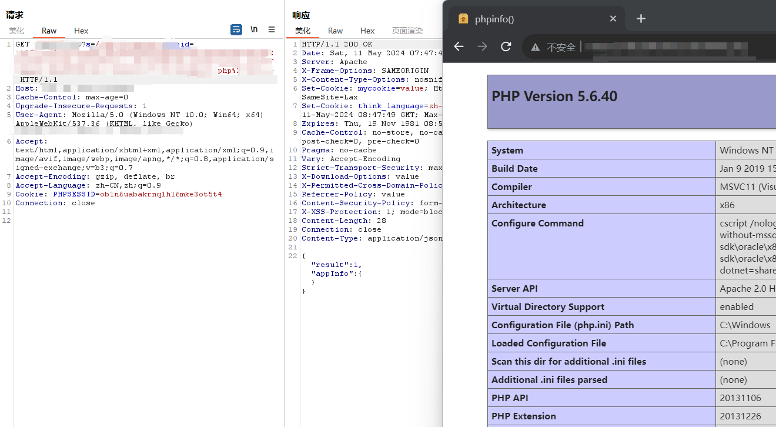Click request Accept-Language header line
The height and width of the screenshot is (427, 776).
click(x=88, y=185)
